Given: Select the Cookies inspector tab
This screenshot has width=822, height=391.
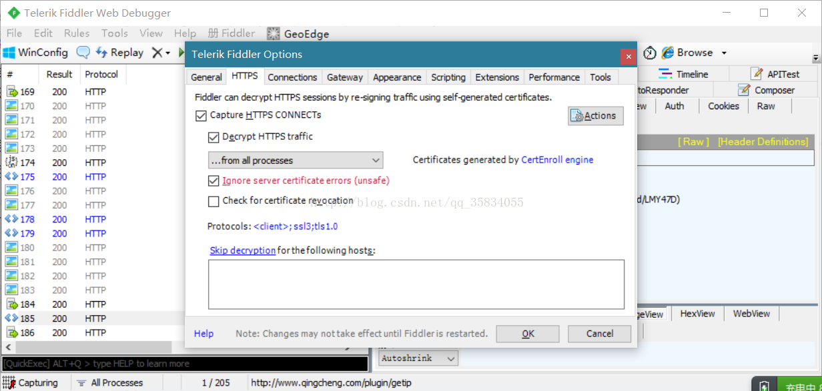Looking at the screenshot, I should point(723,106).
